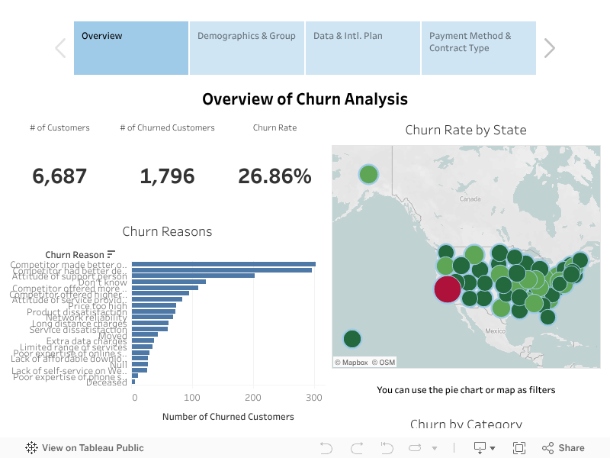Click the revert icon in toolbar
The width and height of the screenshot is (610, 458).
(x=387, y=448)
